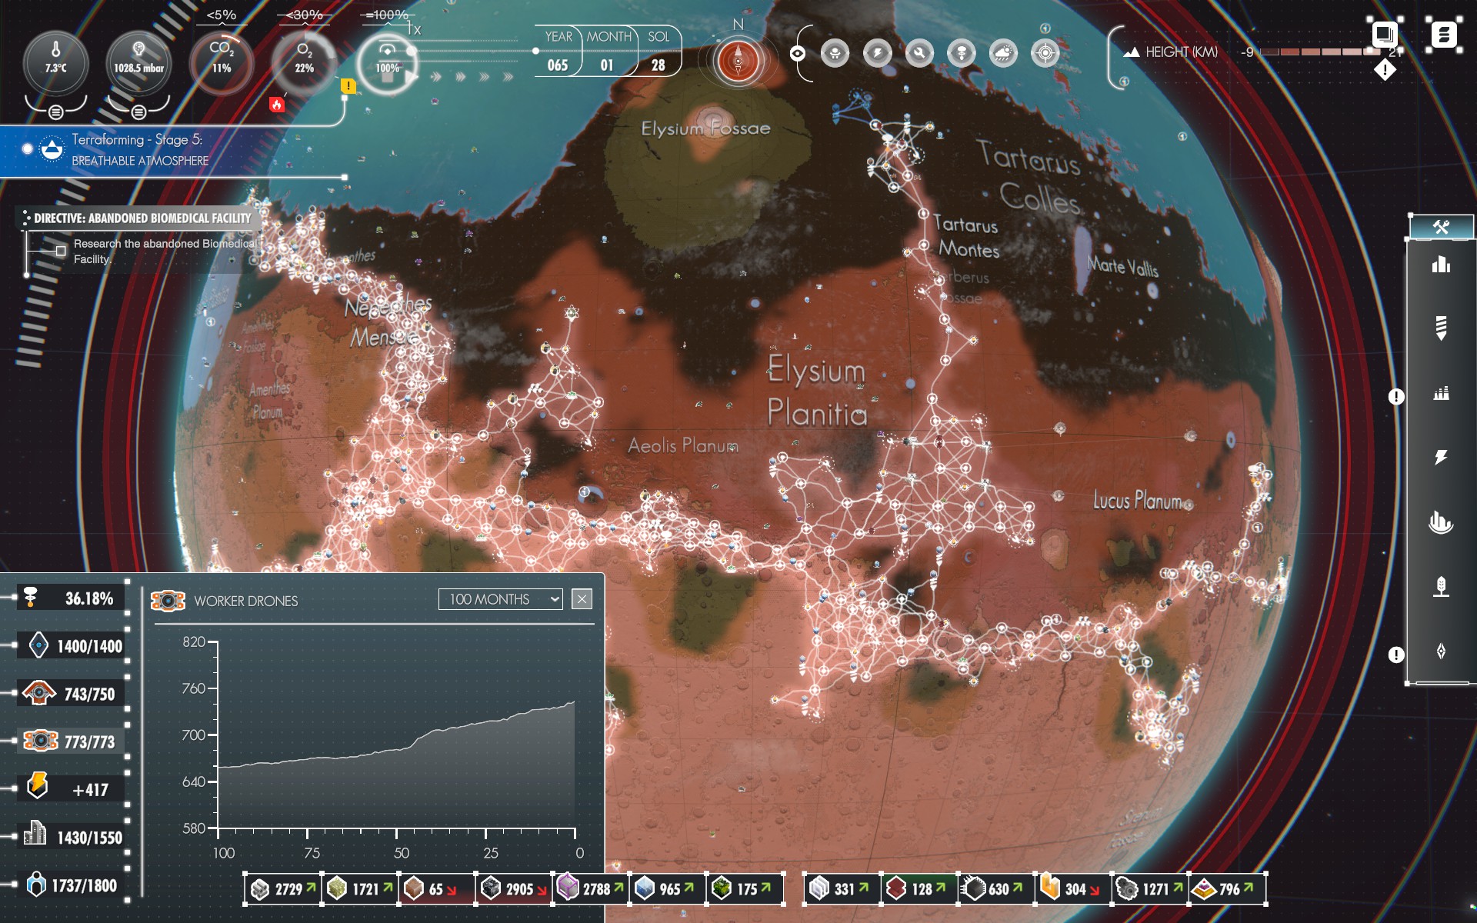Expand the temperature gauge details menu
Viewport: 1477px width, 923px height.
click(55, 112)
